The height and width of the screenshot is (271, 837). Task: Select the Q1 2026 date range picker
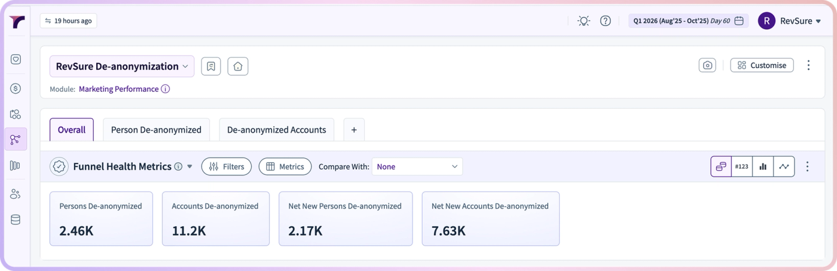688,21
